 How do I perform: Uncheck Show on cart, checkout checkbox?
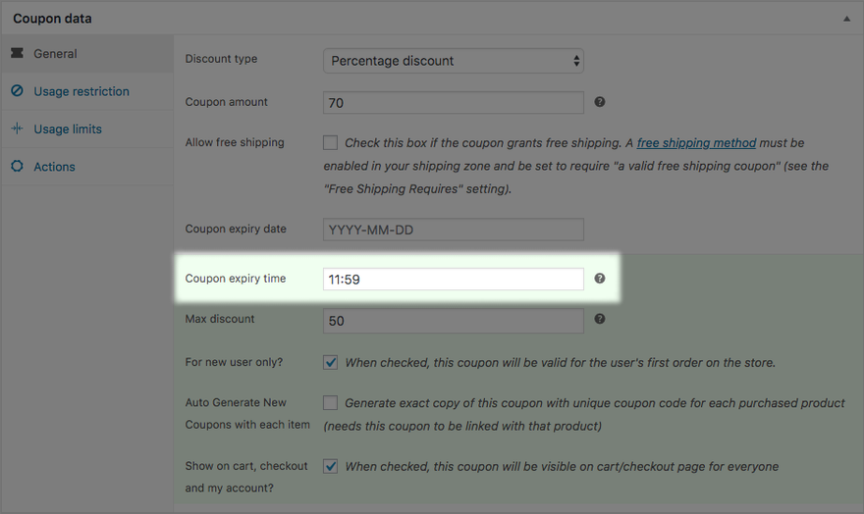pyautogui.click(x=331, y=467)
